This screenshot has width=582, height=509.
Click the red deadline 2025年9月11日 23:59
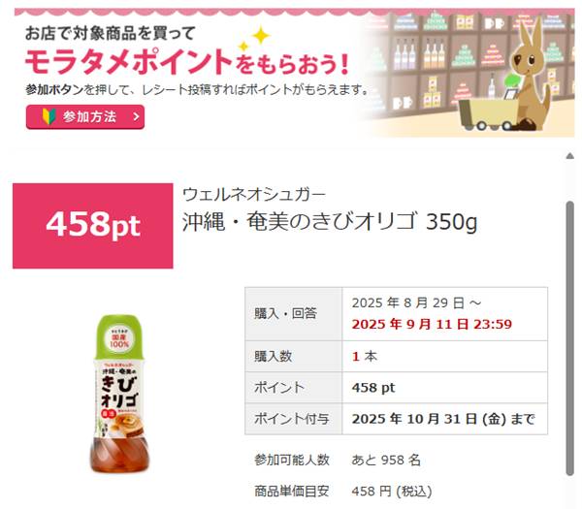432,324
